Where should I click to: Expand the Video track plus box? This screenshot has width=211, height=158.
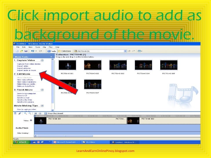[x=31, y=120]
